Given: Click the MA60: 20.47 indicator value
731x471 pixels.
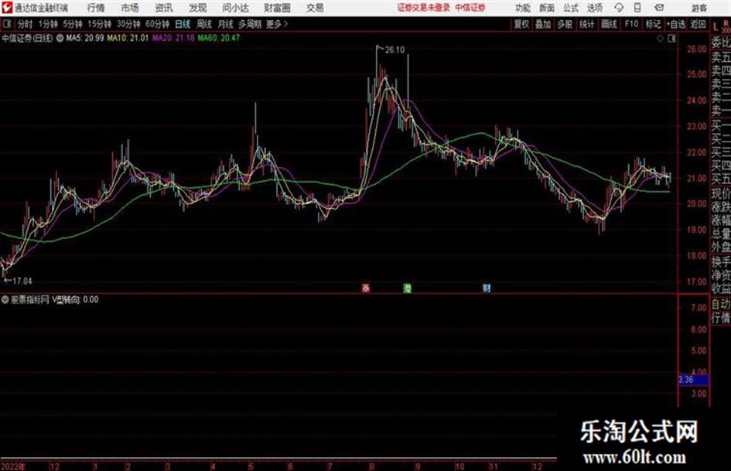Looking at the screenshot, I should coord(219,38).
